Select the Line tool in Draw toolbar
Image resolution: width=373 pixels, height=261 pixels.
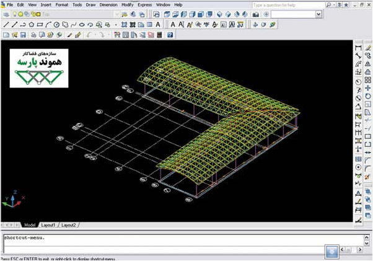click(6, 25)
